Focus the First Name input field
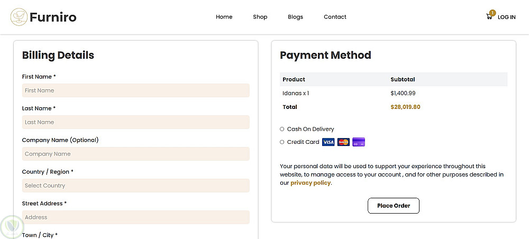This screenshot has height=239, width=529. 135,90
